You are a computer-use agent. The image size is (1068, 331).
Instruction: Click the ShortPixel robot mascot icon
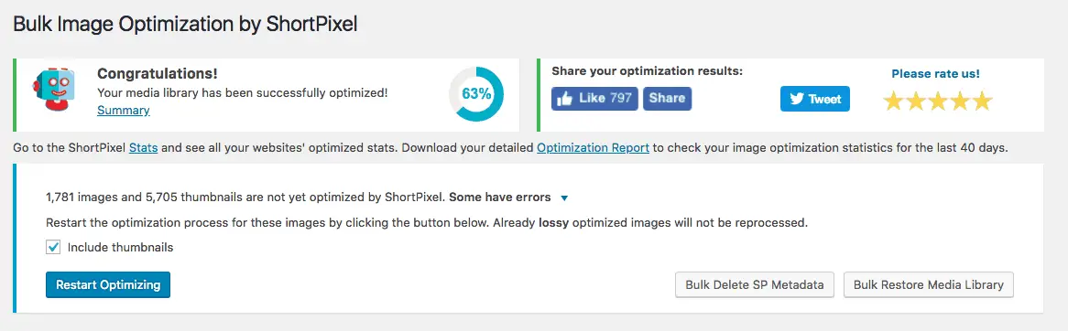[52, 90]
